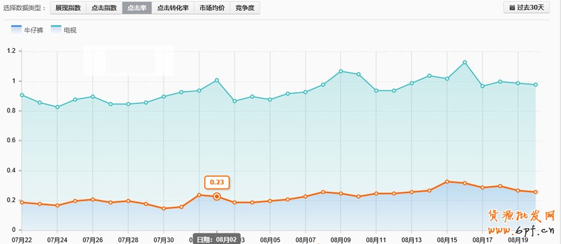
Task: Open the 过去30天 date range dropdown
Action: pos(527,8)
